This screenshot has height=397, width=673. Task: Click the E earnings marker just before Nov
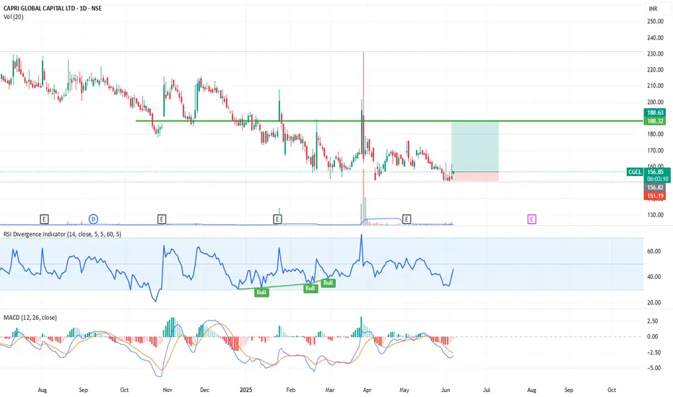161,219
